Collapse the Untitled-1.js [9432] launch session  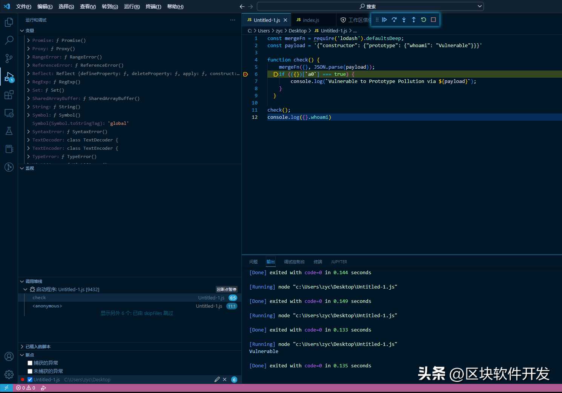click(x=25, y=289)
